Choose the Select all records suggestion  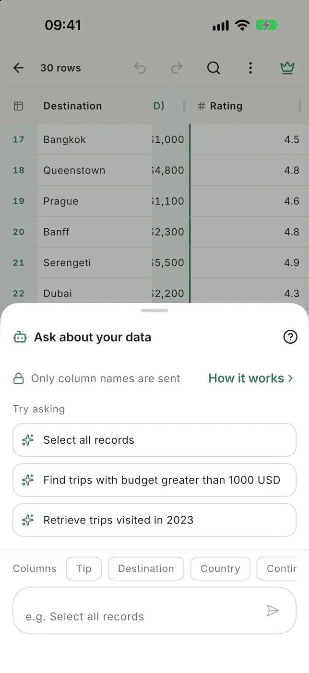154,440
